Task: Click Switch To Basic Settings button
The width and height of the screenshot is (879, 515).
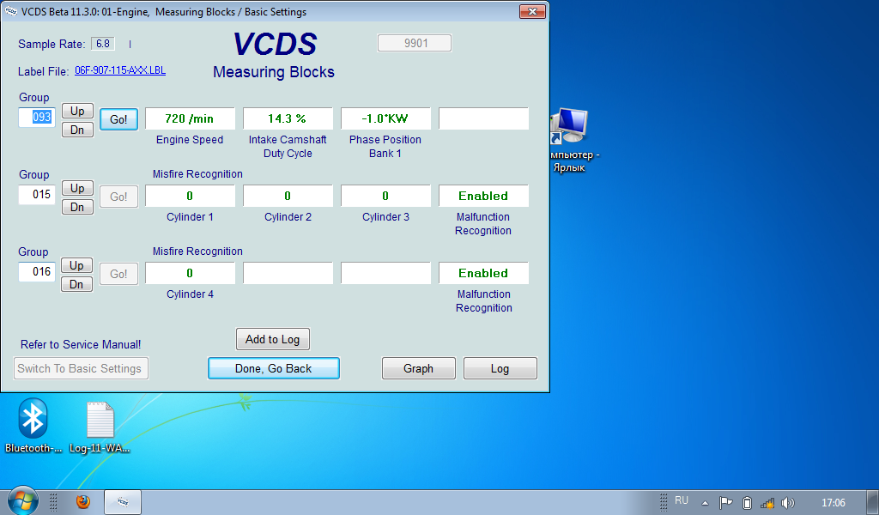Action: 81,368
